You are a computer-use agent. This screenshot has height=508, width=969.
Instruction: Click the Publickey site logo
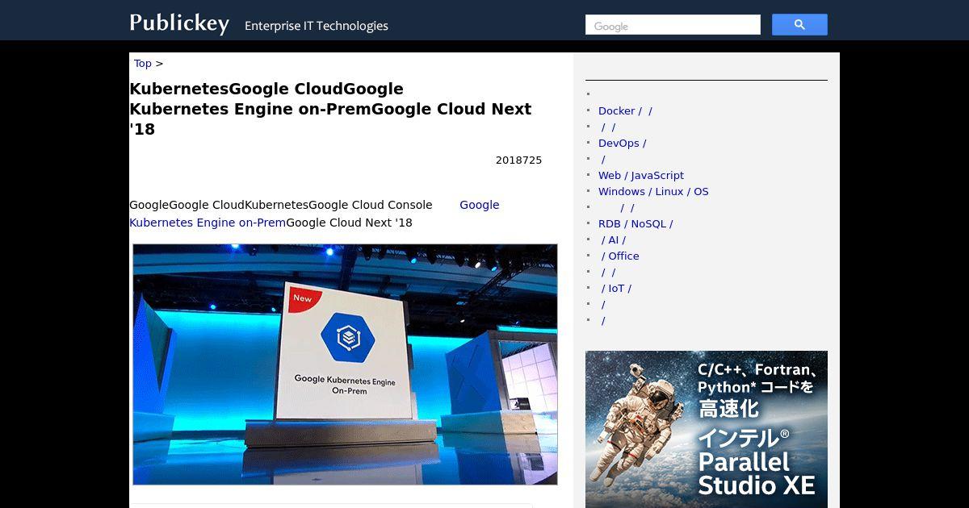pyautogui.click(x=179, y=23)
